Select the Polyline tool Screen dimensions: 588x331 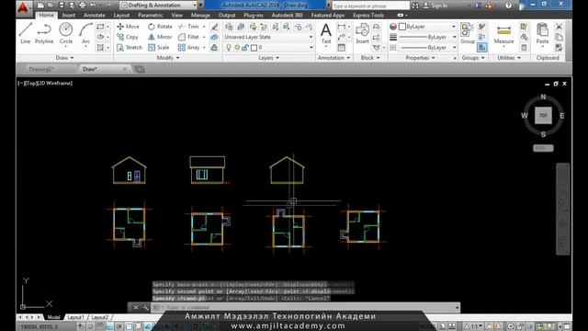tap(44, 34)
